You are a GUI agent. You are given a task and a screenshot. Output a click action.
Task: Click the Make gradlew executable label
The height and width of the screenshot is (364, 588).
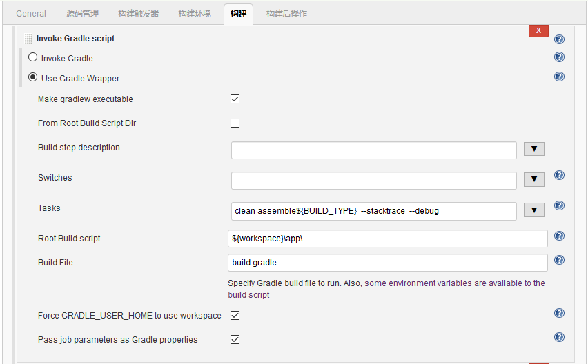point(86,99)
